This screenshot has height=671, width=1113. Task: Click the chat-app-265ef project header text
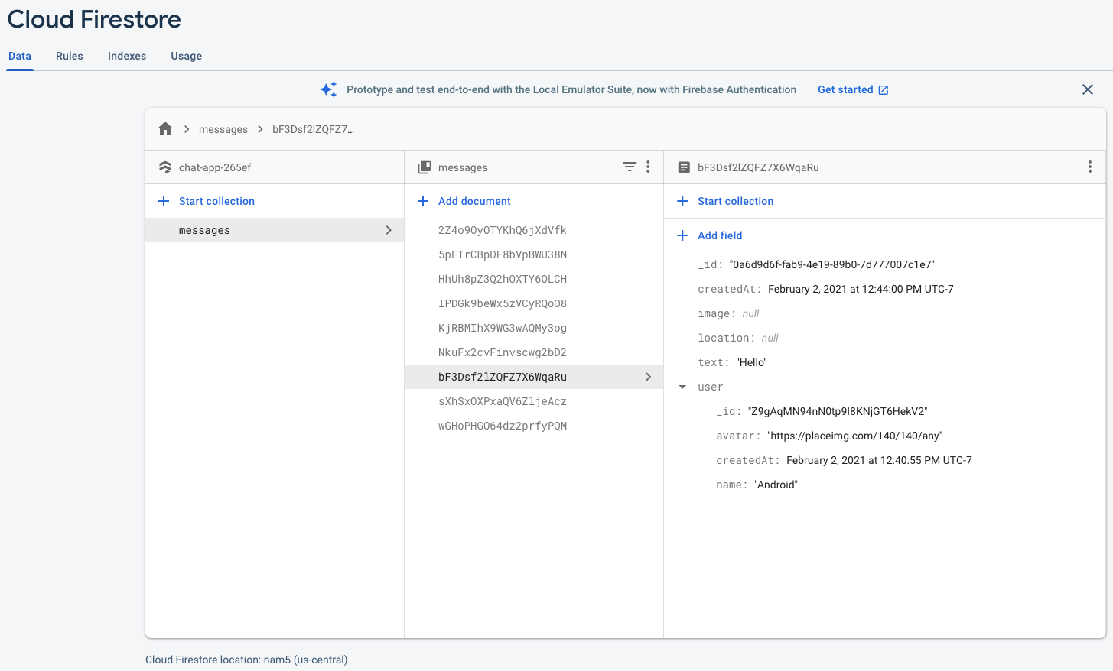pos(215,167)
